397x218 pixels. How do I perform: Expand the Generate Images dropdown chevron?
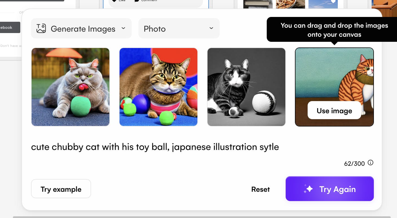(x=123, y=28)
